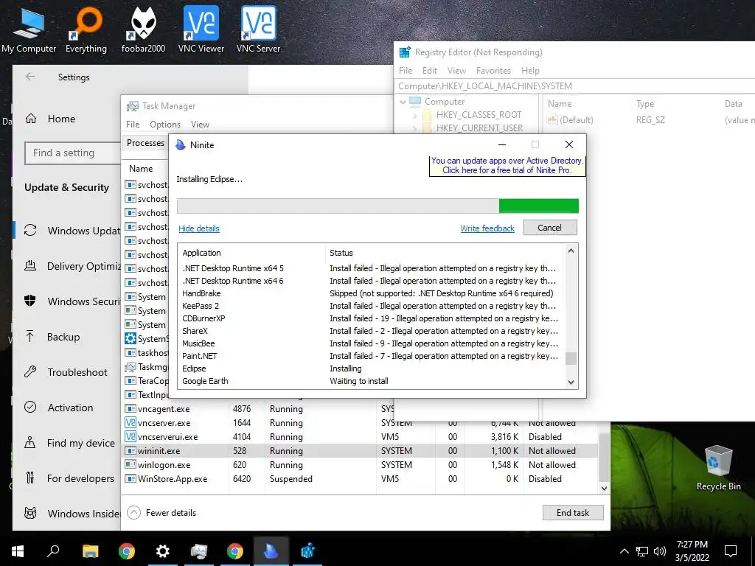
Task: Click Write feedback link in Ninite
Action: point(487,228)
